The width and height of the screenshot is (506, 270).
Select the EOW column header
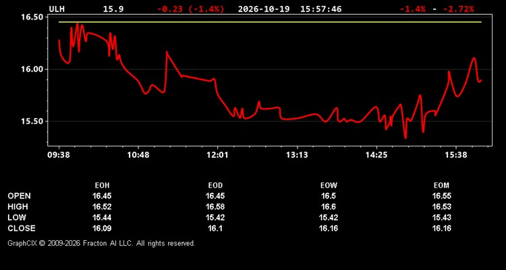(329, 186)
